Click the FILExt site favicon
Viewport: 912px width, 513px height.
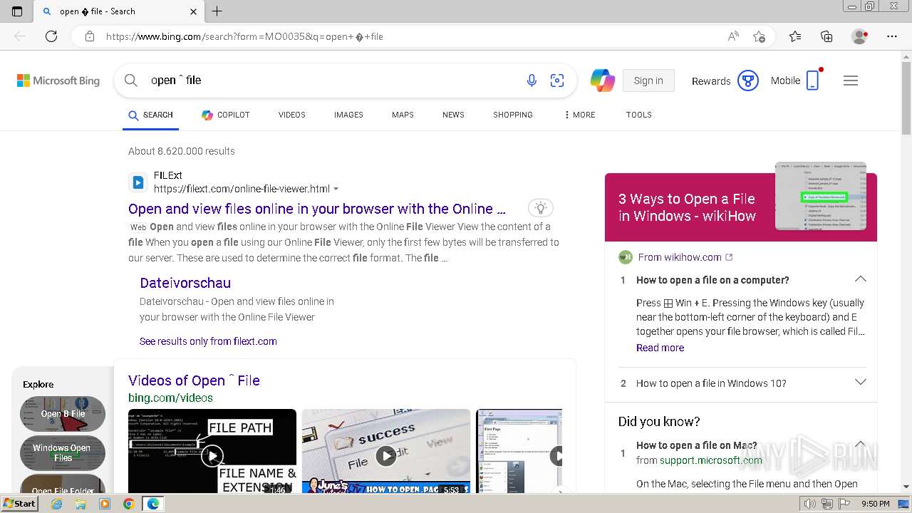click(x=138, y=182)
